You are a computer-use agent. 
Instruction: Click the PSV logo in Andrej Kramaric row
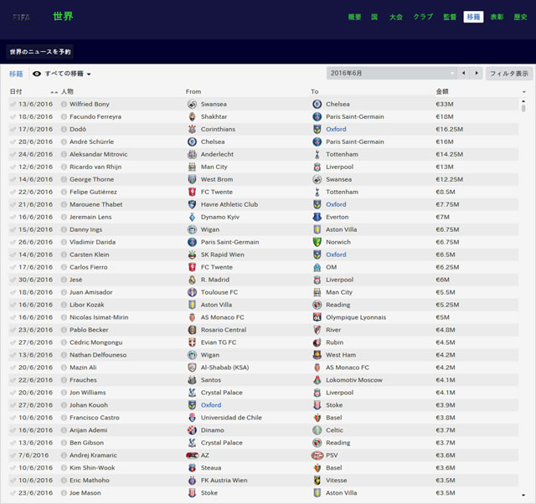click(x=317, y=455)
